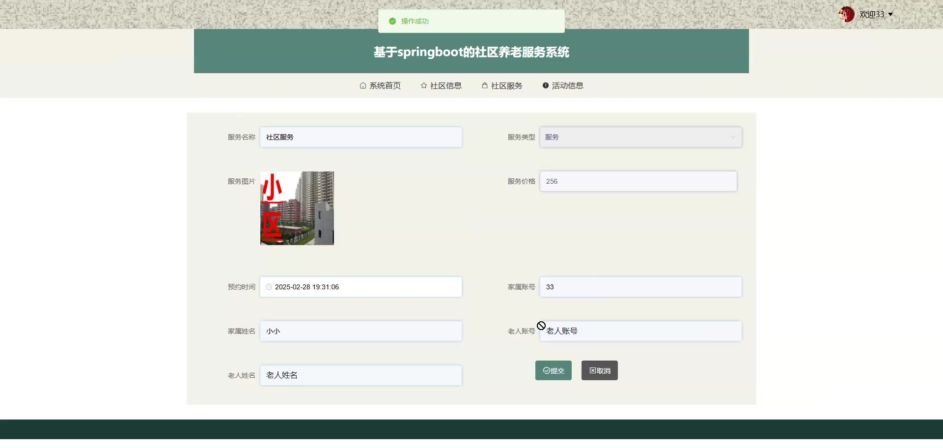Screen dimensions: 943x448
Task: Click the 预约时间 label
Action: coord(242,287)
